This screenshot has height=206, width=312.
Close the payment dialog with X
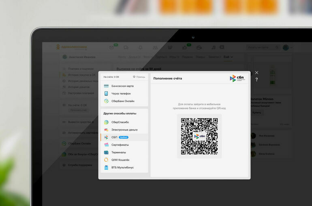[x=256, y=73]
